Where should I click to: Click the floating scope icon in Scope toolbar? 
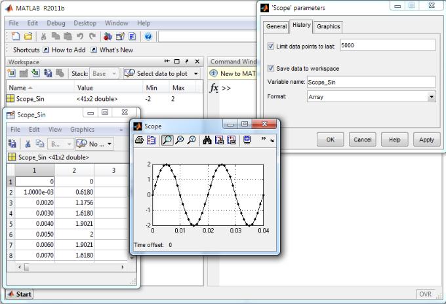pos(247,140)
